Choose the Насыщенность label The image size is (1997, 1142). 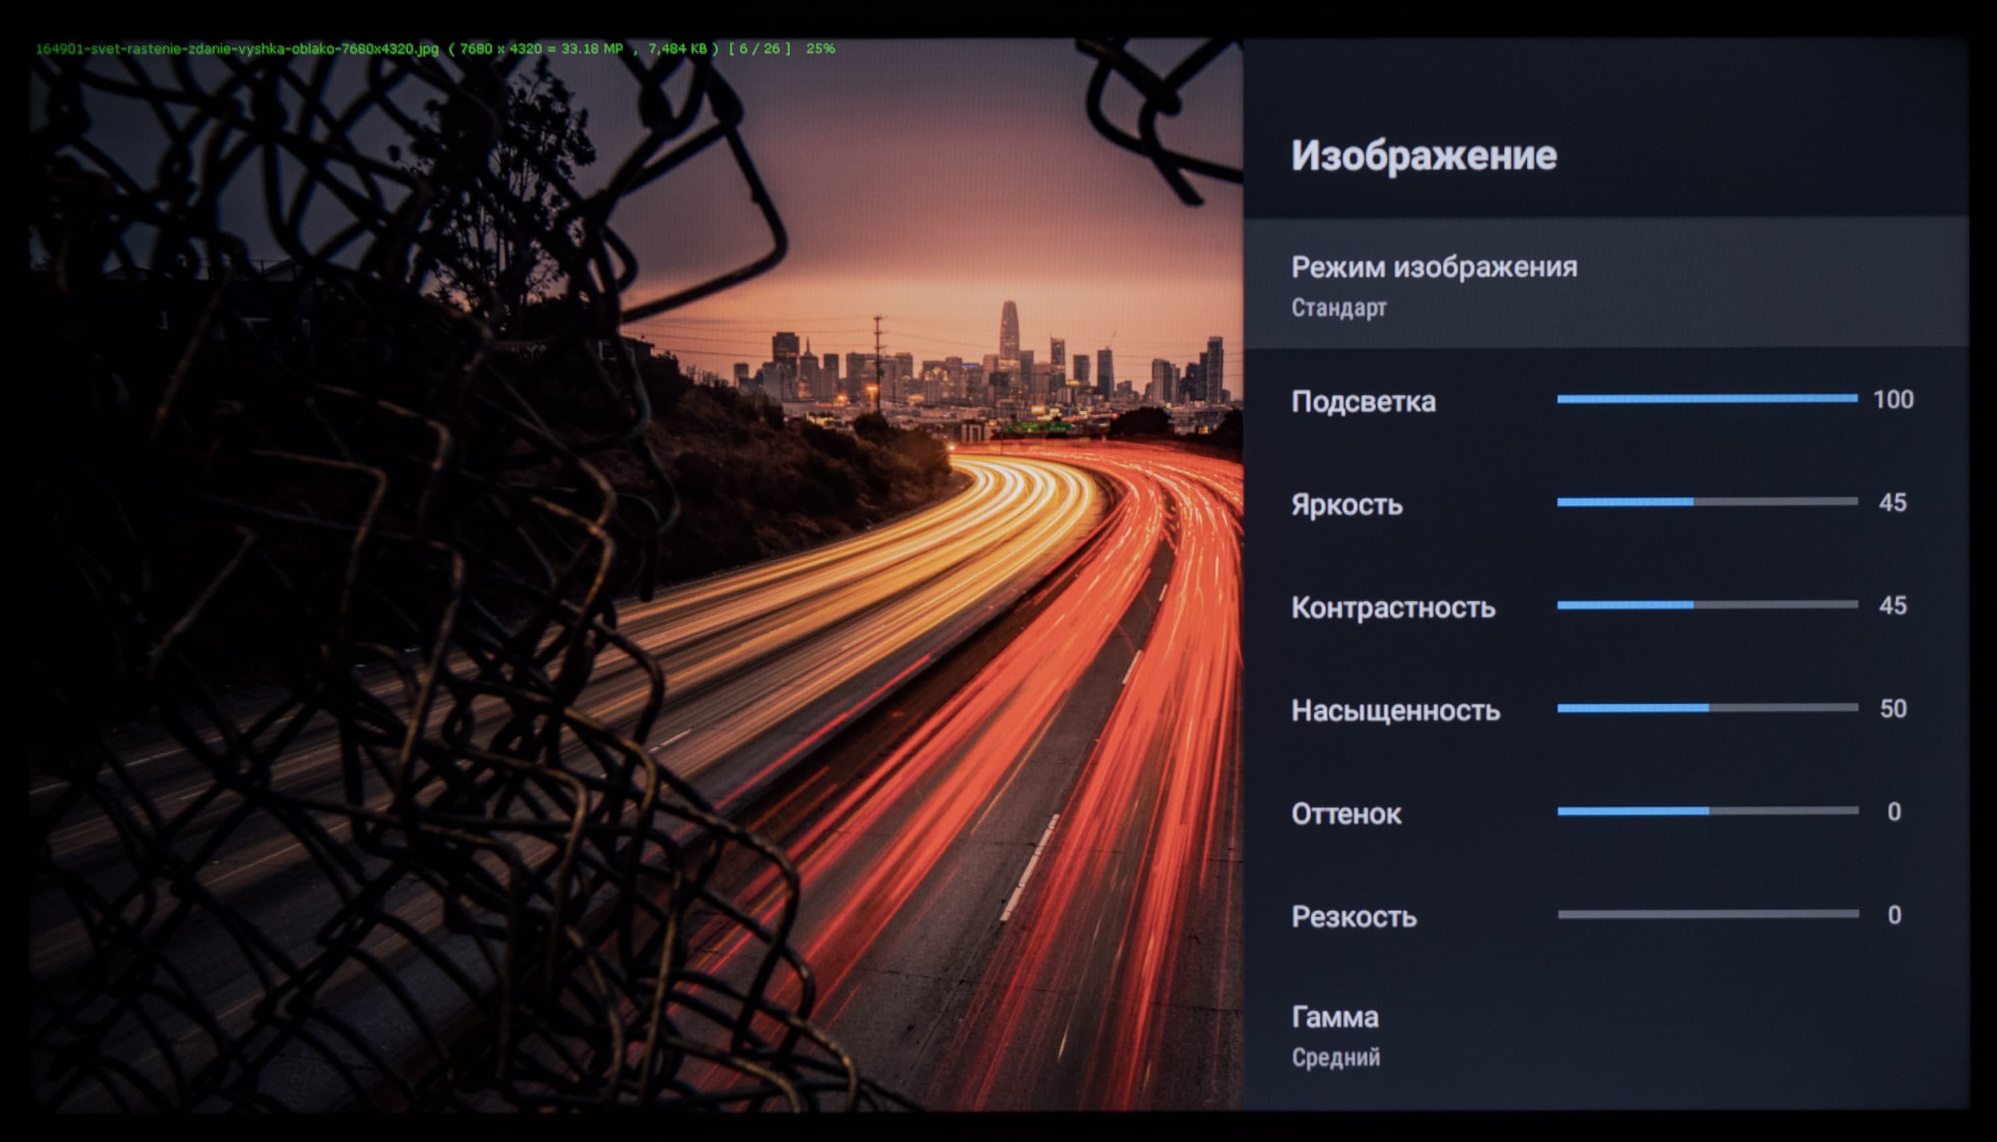tap(1395, 711)
